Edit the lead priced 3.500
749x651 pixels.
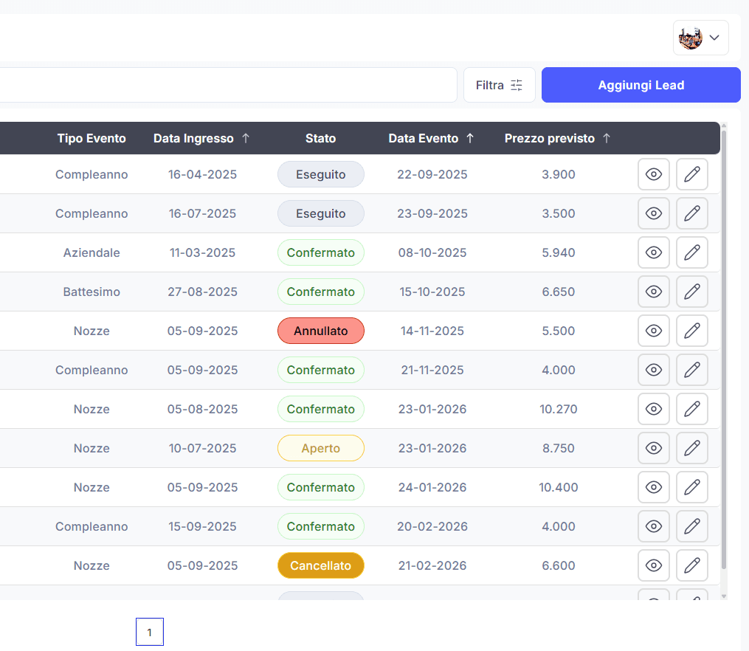(691, 213)
